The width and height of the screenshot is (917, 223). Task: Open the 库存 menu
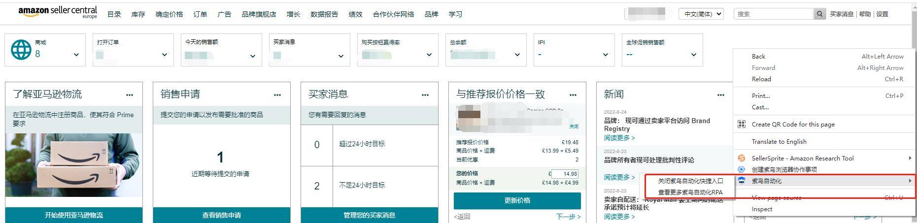coord(138,14)
